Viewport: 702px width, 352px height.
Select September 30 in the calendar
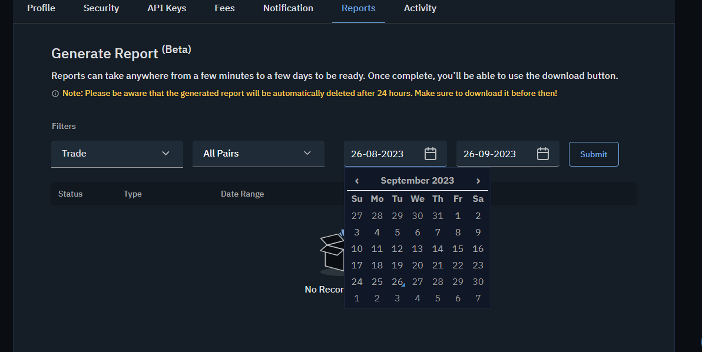click(x=478, y=282)
